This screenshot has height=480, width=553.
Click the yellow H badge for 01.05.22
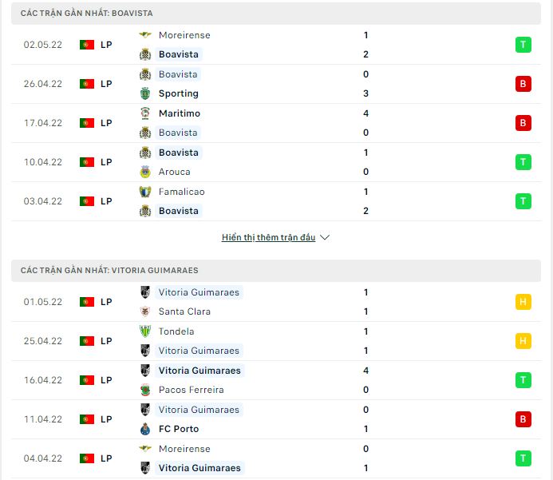tap(523, 302)
